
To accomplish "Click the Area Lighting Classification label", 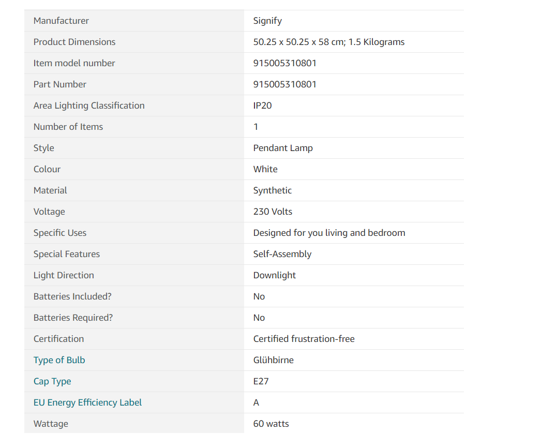I will tap(89, 106).
